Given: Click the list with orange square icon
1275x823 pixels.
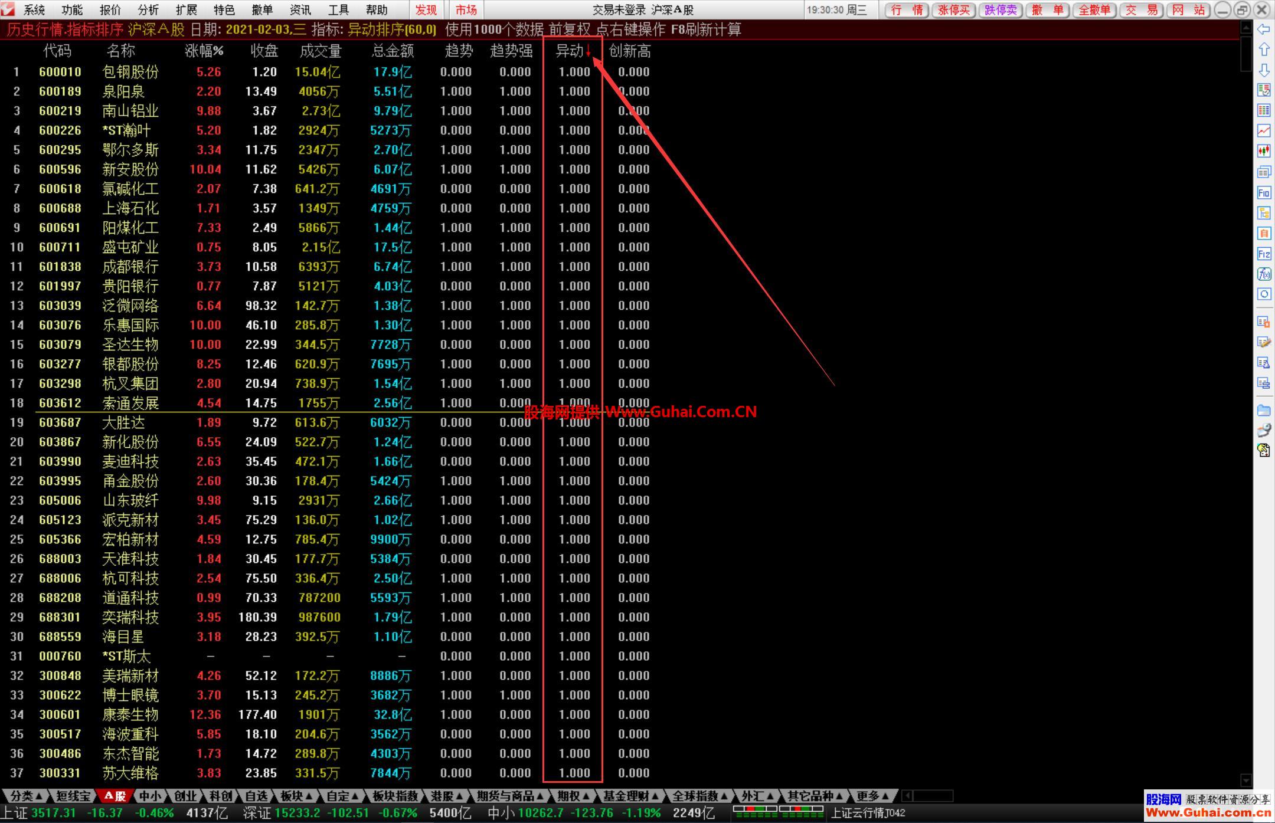Looking at the screenshot, I should click(1264, 322).
